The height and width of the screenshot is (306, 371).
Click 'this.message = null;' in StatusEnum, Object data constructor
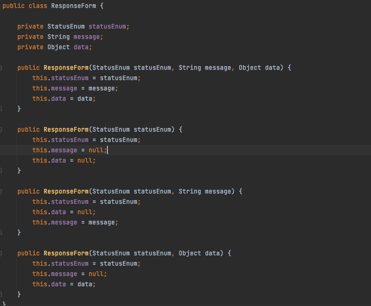pos(69,274)
